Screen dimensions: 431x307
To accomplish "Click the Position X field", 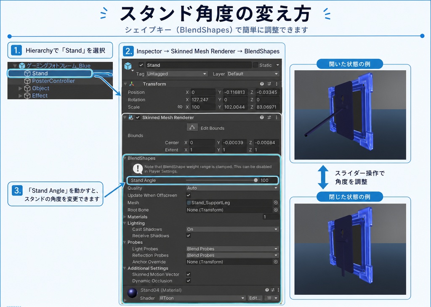I will 203,92.
